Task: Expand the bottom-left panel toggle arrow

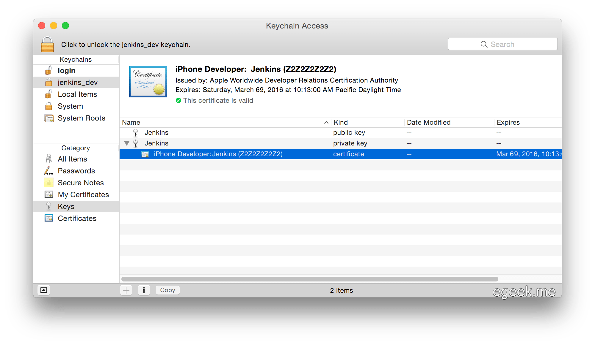Action: coord(44,290)
